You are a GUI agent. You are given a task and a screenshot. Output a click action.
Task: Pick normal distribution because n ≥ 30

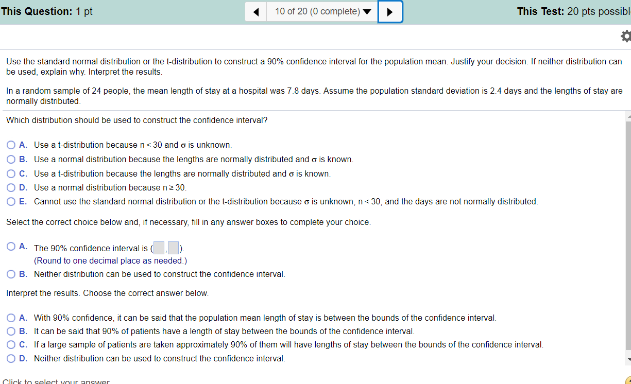pos(11,188)
